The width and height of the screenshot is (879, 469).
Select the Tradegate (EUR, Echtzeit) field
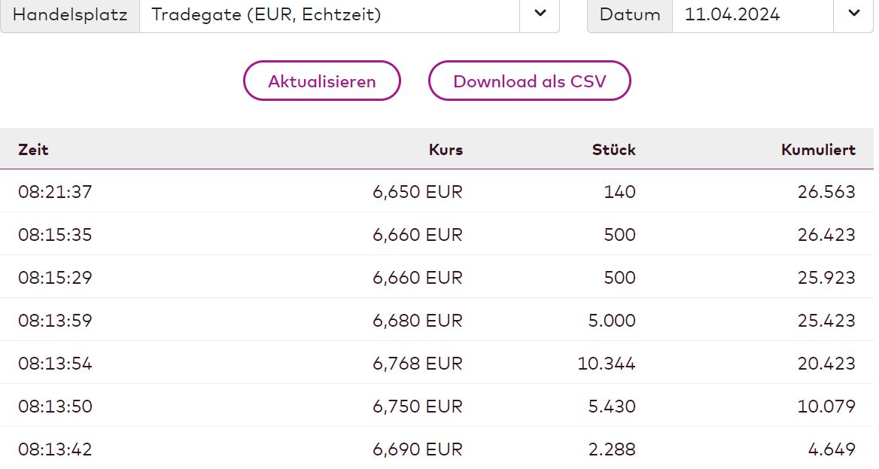[329, 14]
